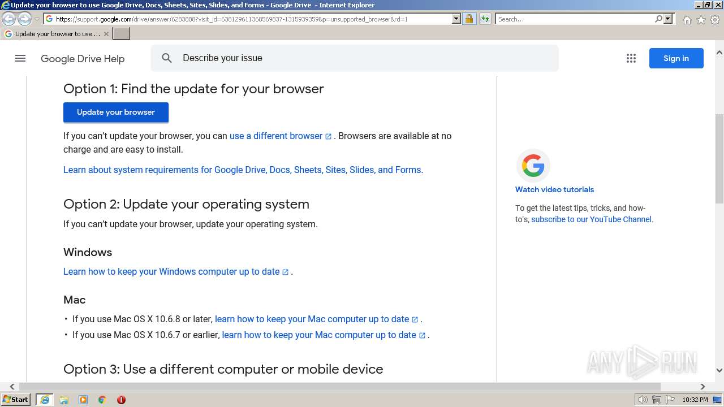
Task: Click the Home icon
Action: tap(687, 20)
